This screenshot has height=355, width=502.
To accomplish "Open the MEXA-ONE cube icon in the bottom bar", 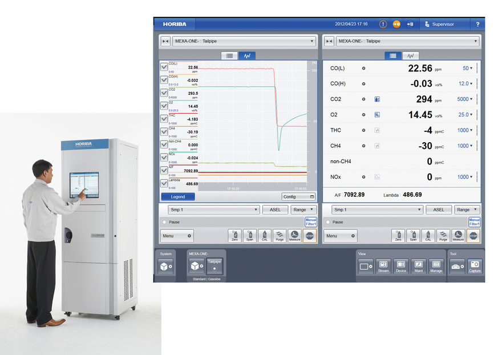I will point(197,266).
